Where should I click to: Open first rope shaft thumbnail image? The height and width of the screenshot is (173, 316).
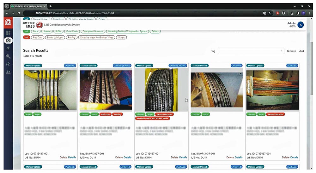tap(50, 90)
